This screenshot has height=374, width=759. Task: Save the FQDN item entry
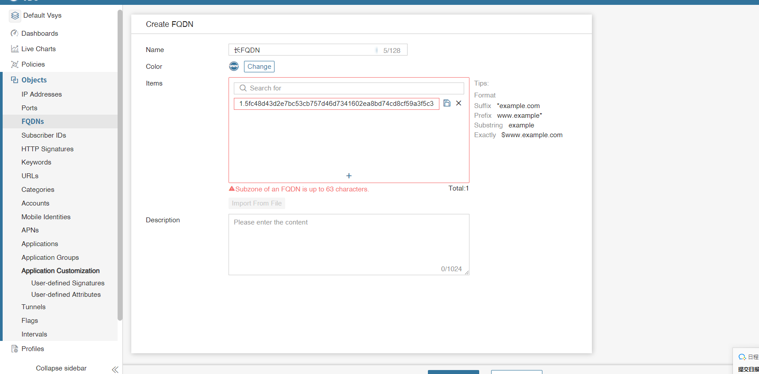447,103
